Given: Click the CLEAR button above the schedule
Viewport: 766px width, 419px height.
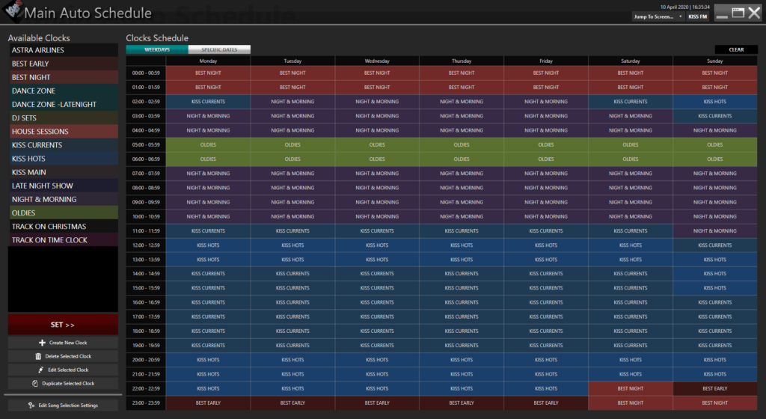Looking at the screenshot, I should tap(736, 50).
